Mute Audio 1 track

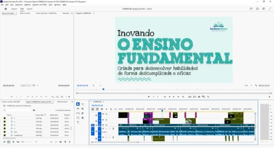pyautogui.click(x=107, y=129)
